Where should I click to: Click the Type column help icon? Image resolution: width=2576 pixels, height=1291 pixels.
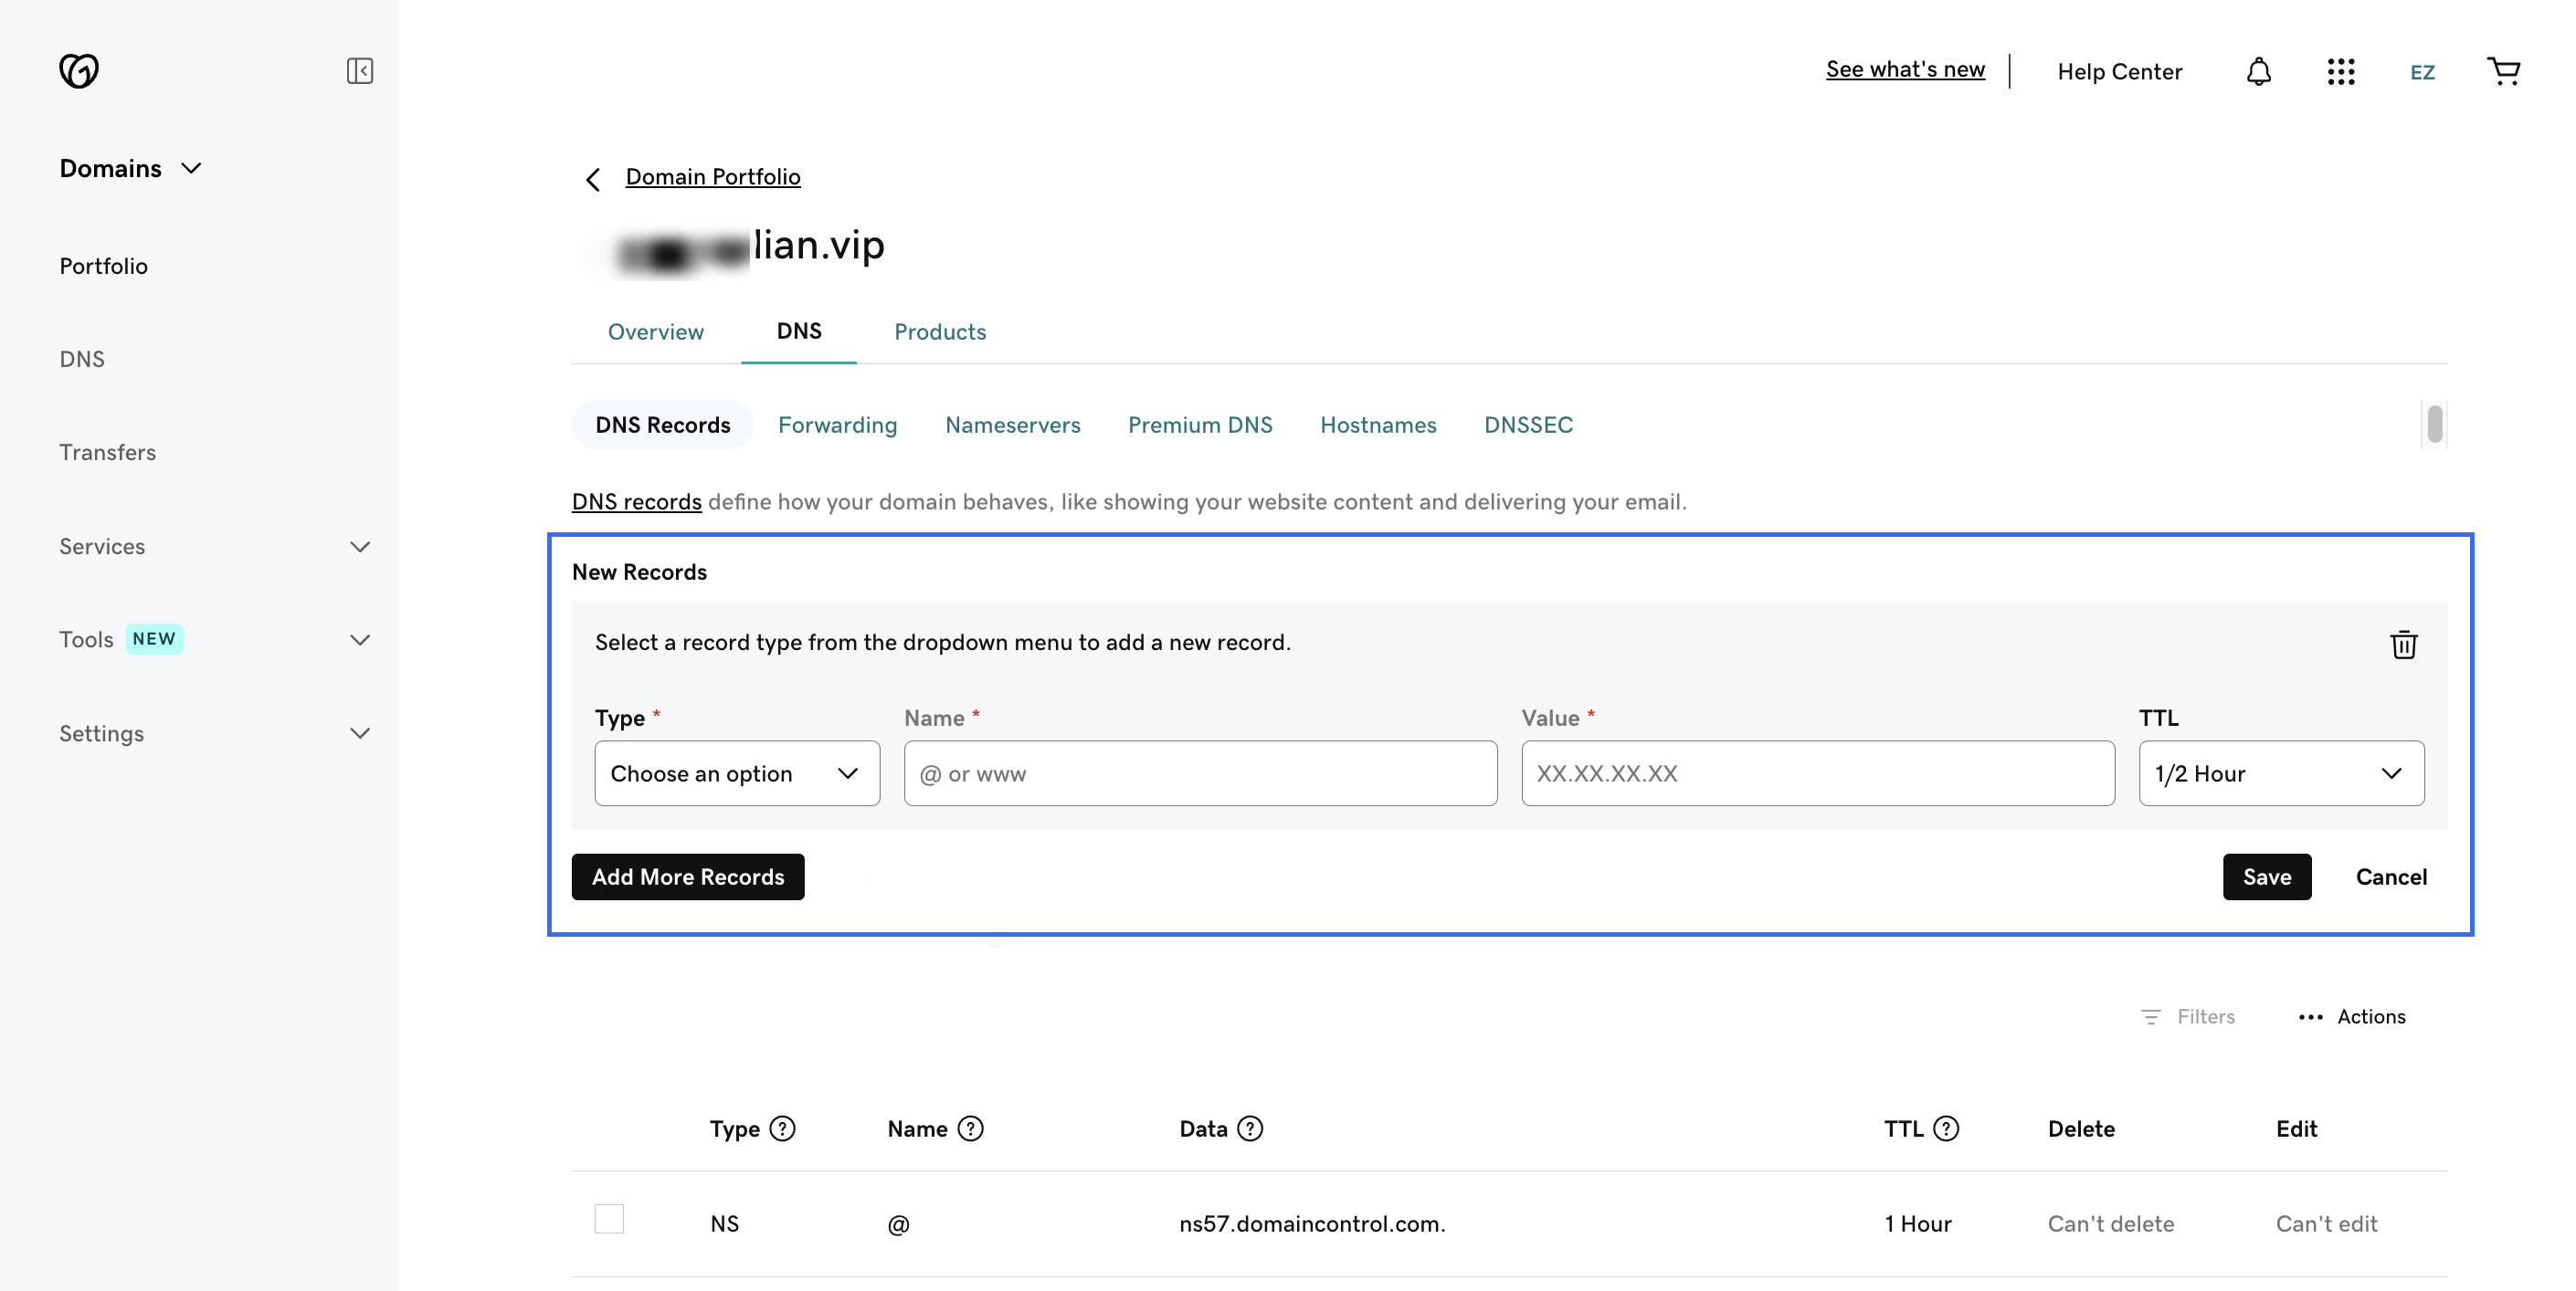[783, 1128]
